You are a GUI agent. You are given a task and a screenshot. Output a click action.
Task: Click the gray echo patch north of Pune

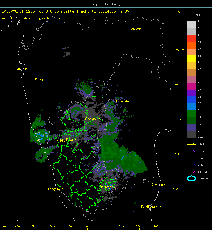[67, 52]
